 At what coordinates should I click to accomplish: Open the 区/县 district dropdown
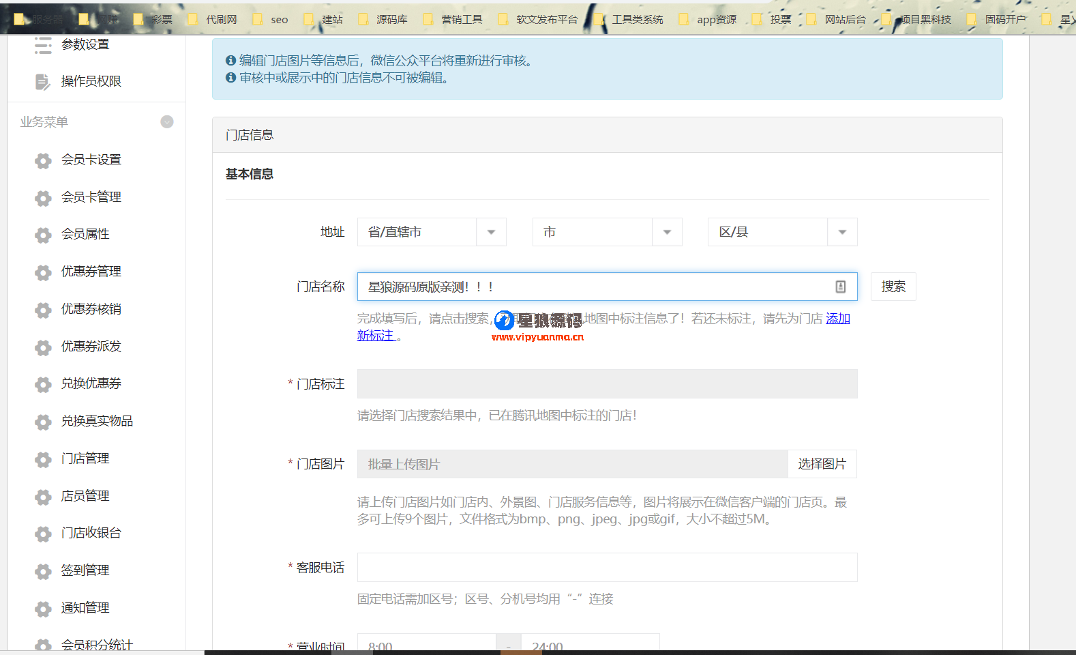[783, 232]
